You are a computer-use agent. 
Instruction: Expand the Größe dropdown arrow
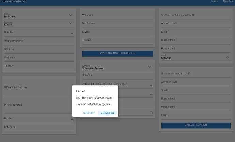(72, 120)
